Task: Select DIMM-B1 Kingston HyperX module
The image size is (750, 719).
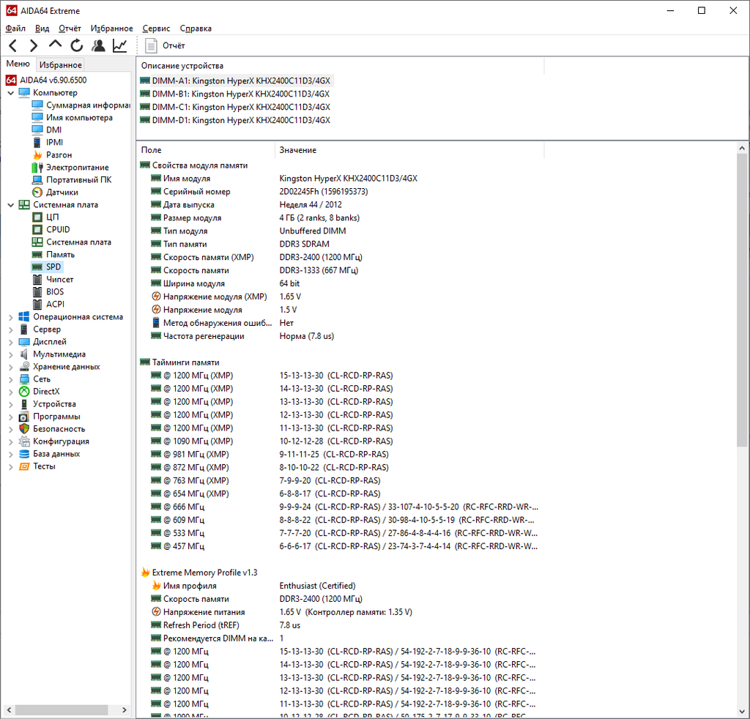Action: (x=235, y=94)
